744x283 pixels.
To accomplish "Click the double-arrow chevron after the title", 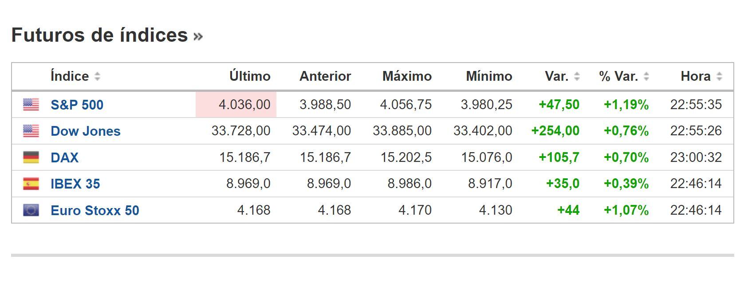I will click(198, 36).
